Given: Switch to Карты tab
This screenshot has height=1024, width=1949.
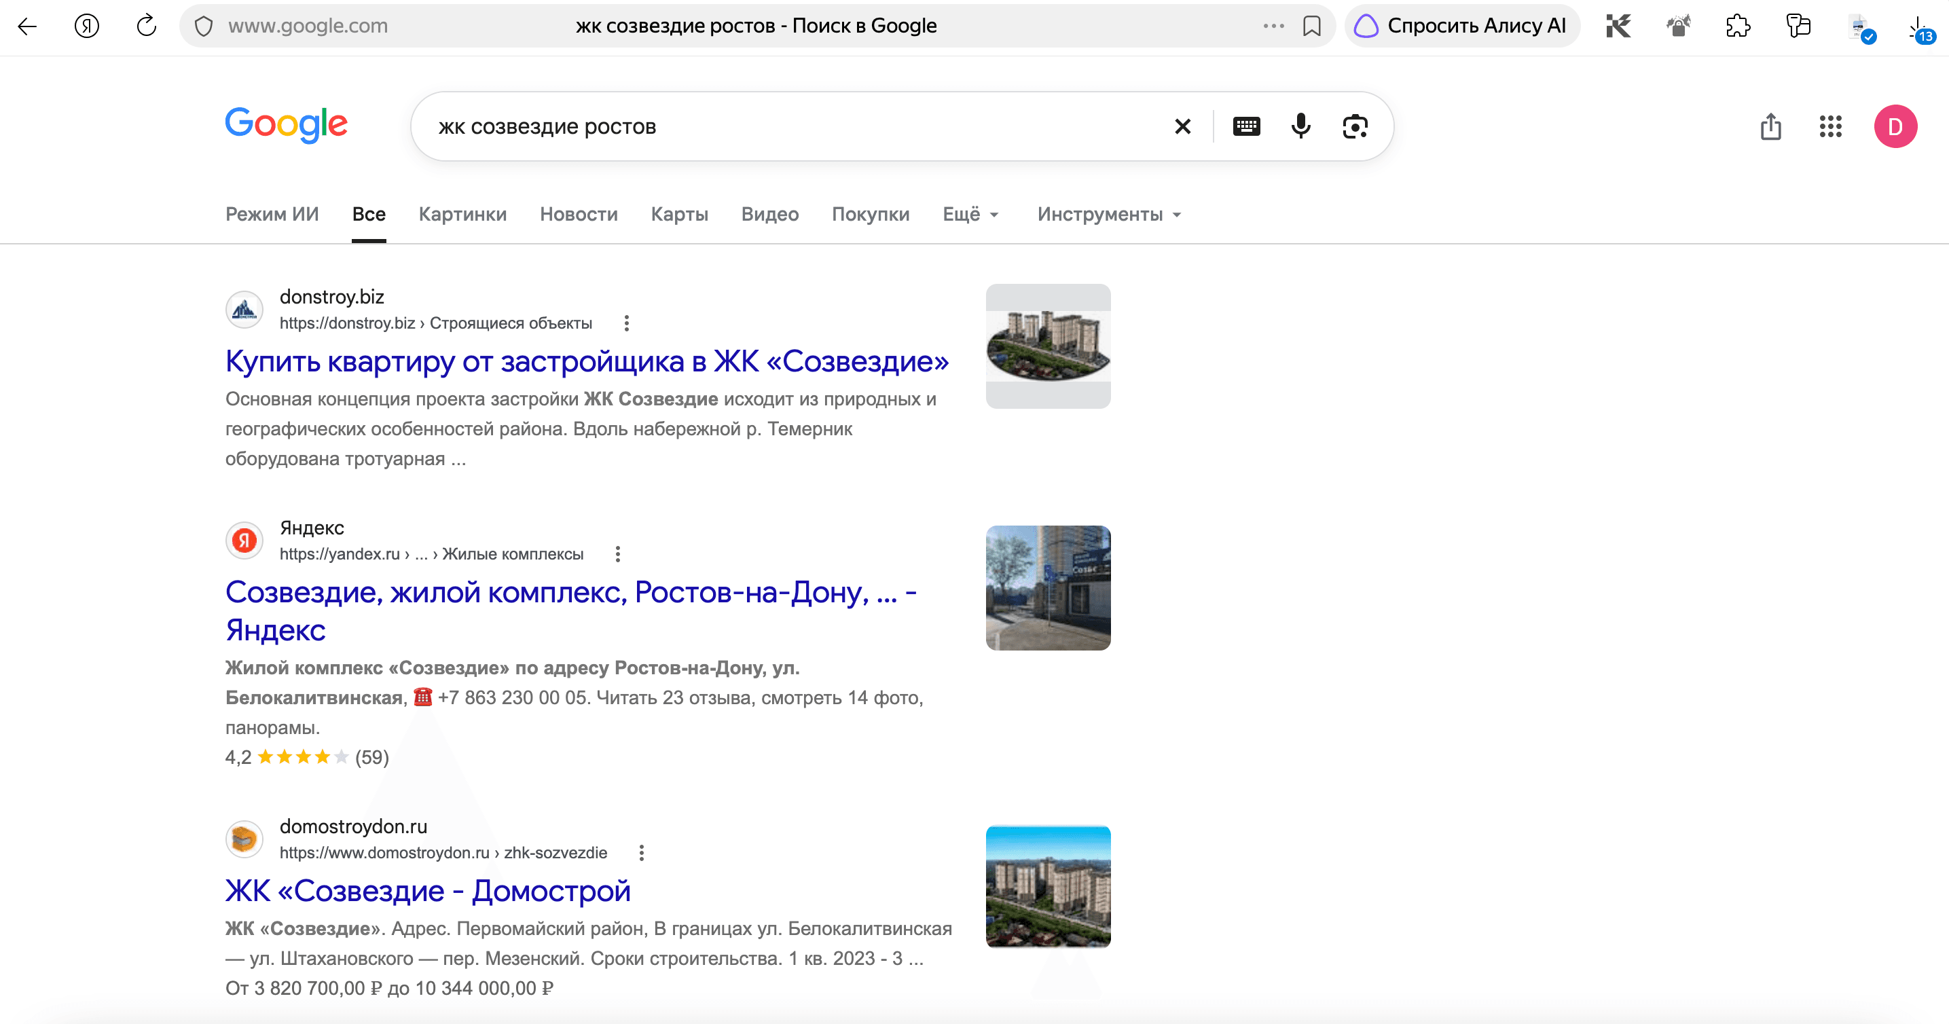Looking at the screenshot, I should pos(679,215).
